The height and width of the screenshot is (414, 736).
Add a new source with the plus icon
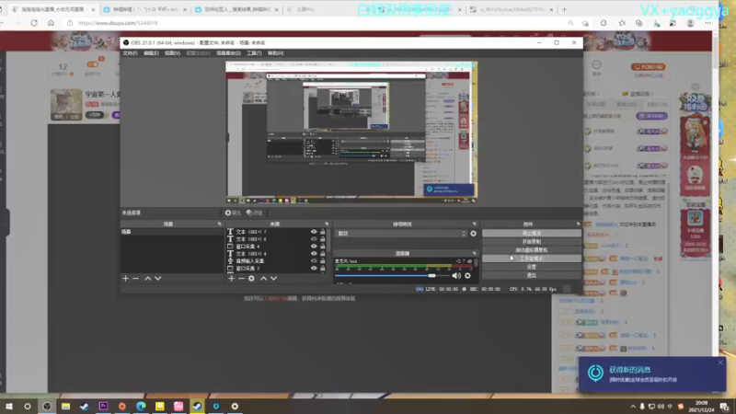[232, 279]
